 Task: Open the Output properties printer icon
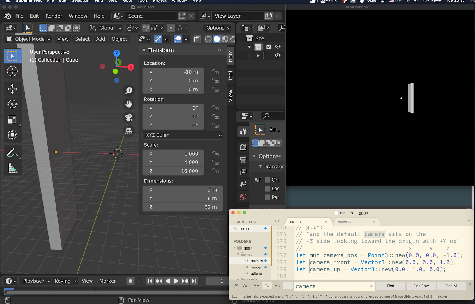pos(243,160)
